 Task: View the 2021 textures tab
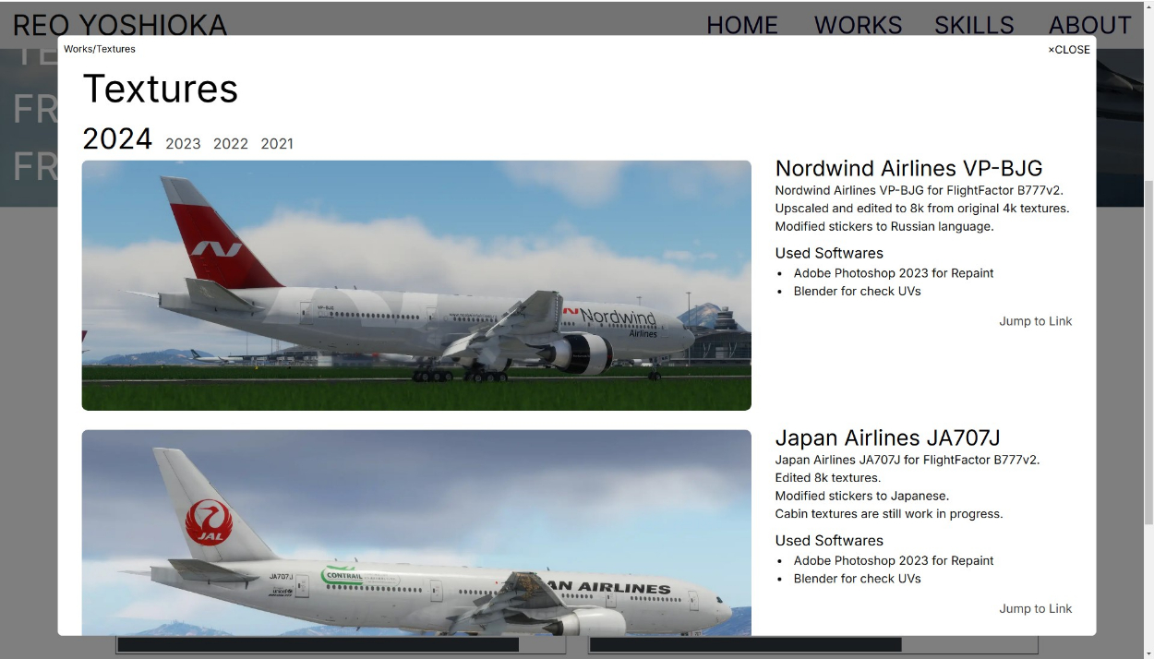click(x=277, y=144)
